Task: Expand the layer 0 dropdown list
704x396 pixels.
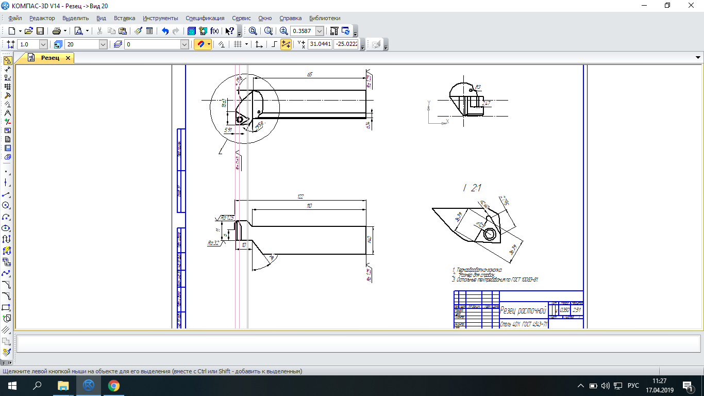Action: (185, 45)
